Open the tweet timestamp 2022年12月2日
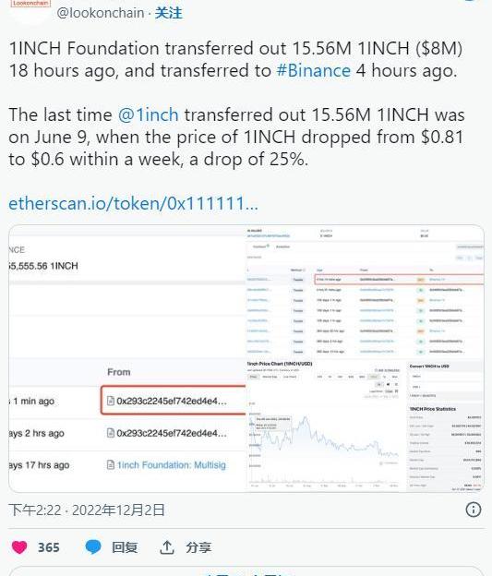Image resolution: width=492 pixels, height=576 pixels. (x=118, y=510)
